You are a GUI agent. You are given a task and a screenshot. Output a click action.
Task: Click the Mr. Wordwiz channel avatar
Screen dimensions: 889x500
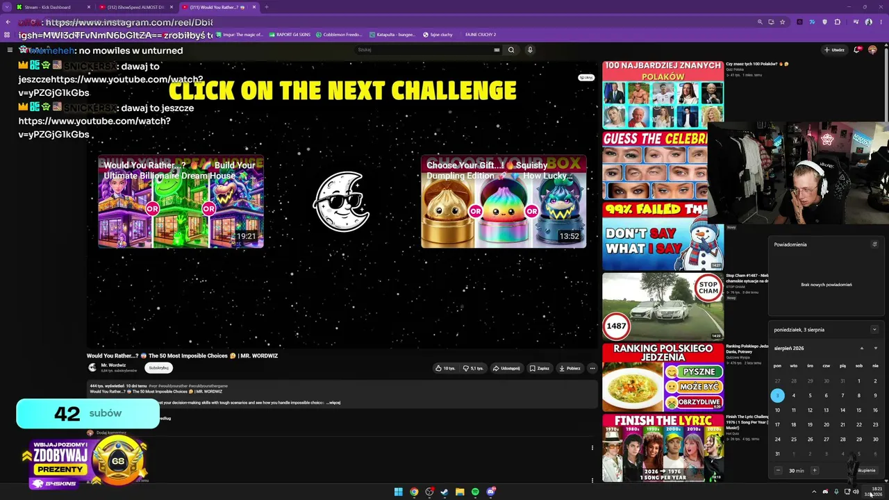pos(92,367)
